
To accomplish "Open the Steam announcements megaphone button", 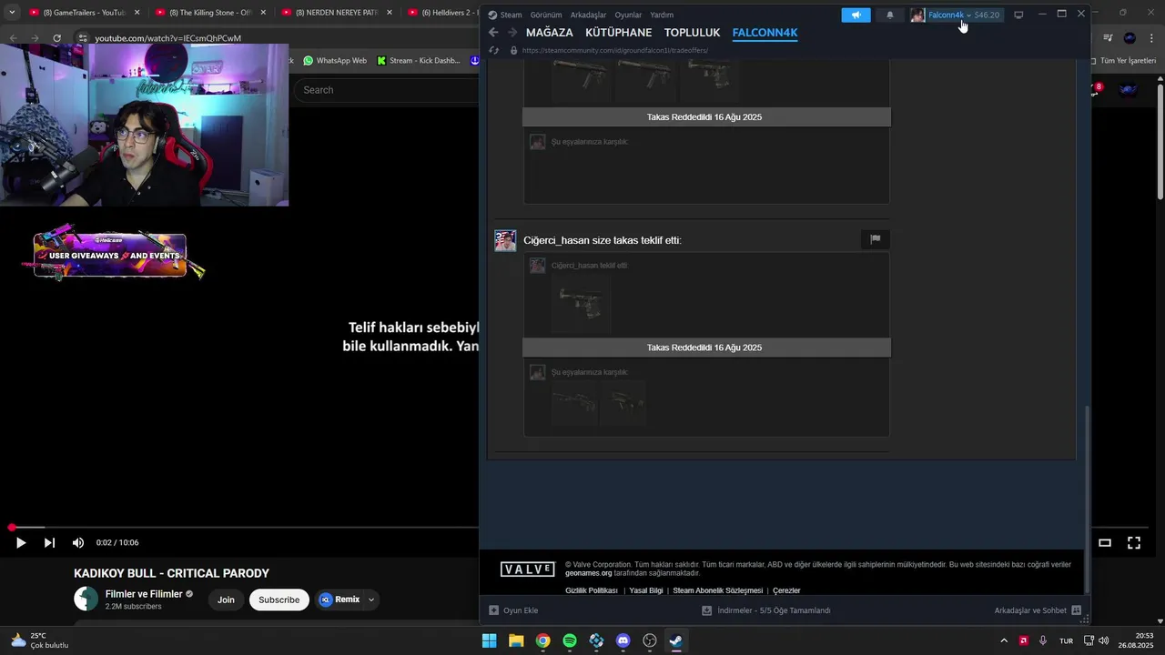I will coord(856,15).
